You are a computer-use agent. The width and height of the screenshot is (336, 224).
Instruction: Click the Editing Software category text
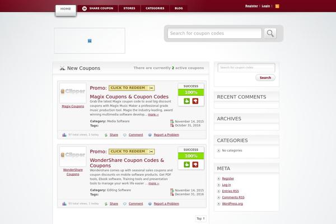[119, 190]
